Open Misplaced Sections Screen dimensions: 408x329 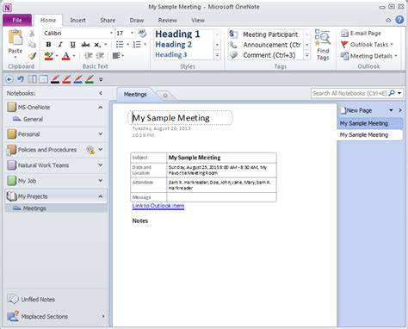pyautogui.click(x=37, y=316)
